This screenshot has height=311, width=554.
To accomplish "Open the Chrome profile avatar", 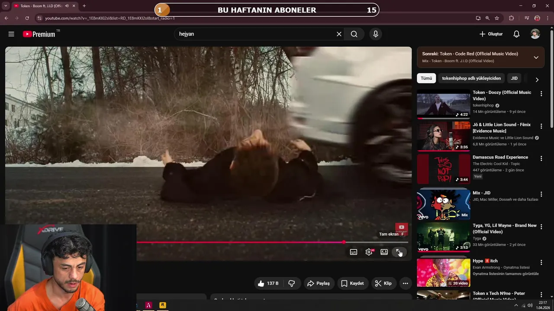I will (x=537, y=18).
